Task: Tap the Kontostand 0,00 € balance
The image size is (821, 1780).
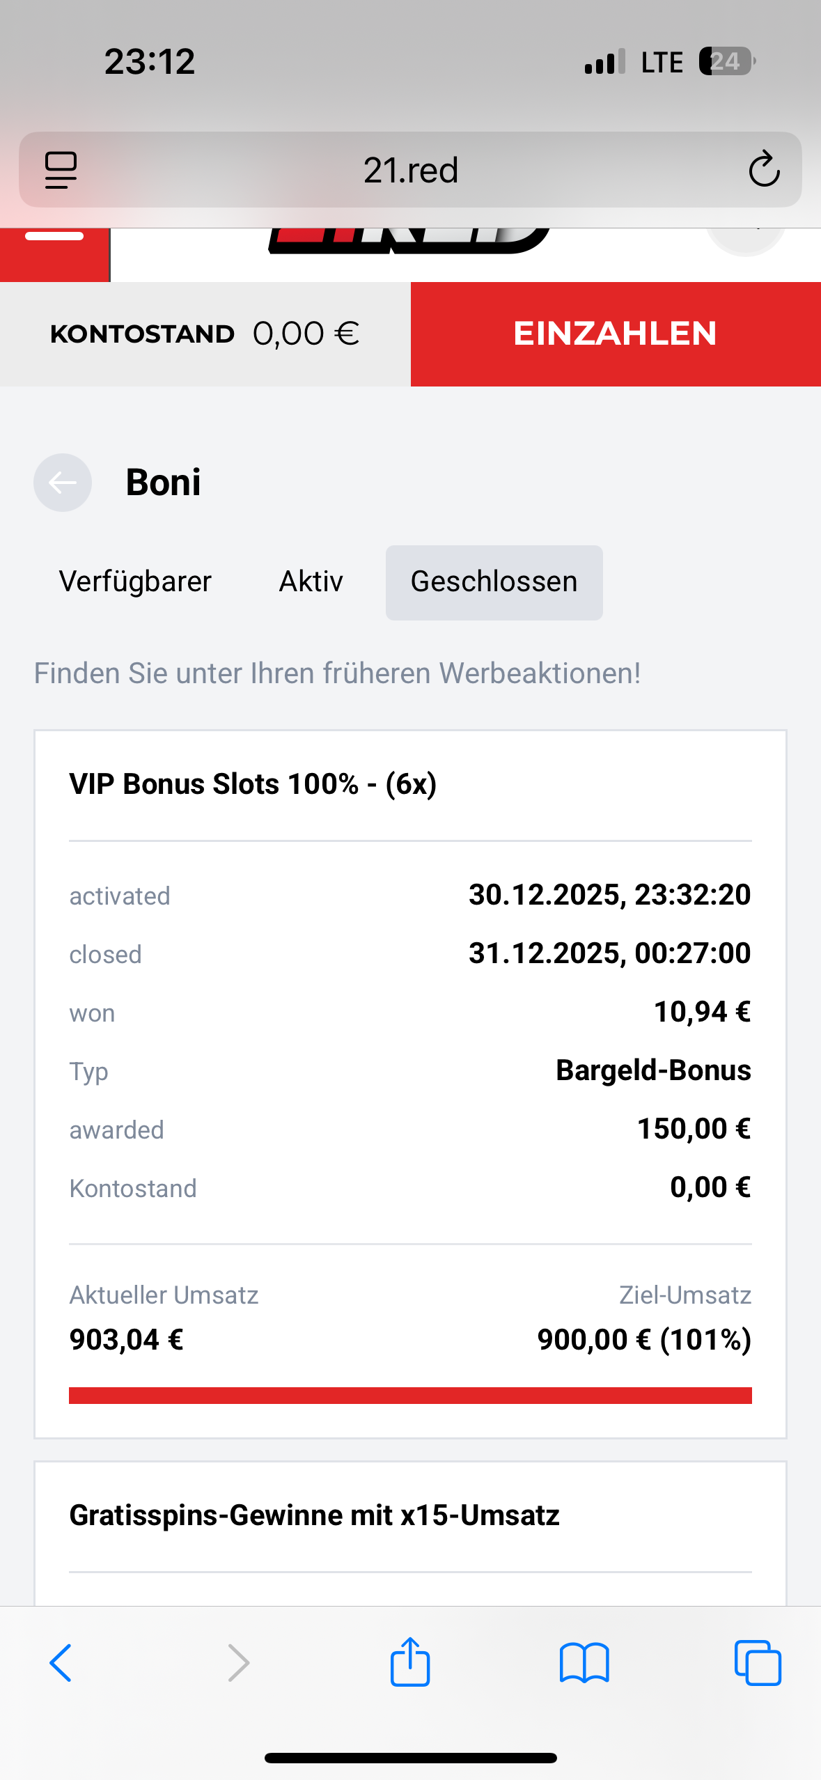Action: (x=205, y=334)
